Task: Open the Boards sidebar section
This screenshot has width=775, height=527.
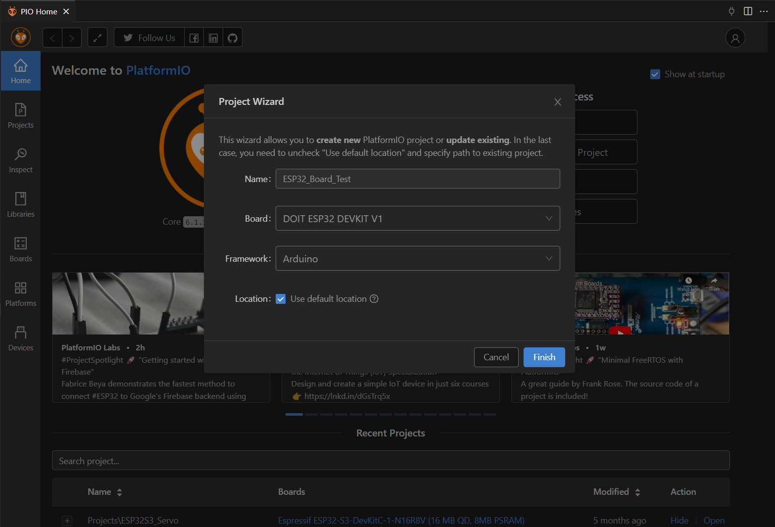Action: 20,249
